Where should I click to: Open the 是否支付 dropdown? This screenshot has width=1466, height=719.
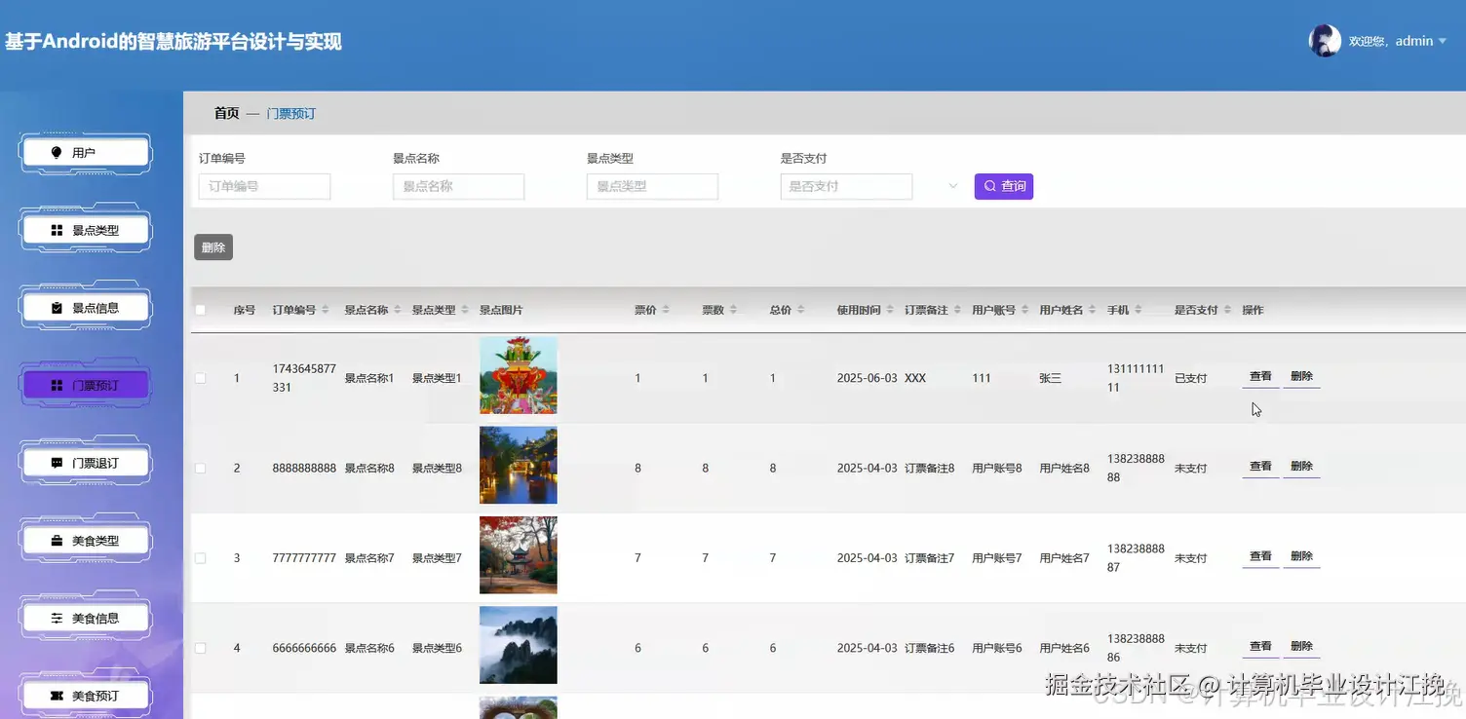tap(845, 186)
